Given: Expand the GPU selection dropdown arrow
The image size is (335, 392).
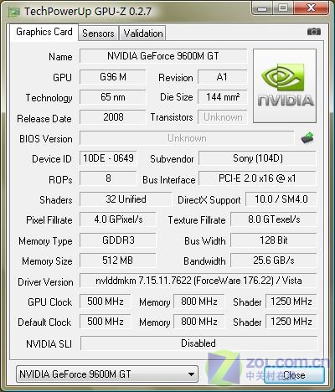Looking at the screenshot, I should 191,374.
